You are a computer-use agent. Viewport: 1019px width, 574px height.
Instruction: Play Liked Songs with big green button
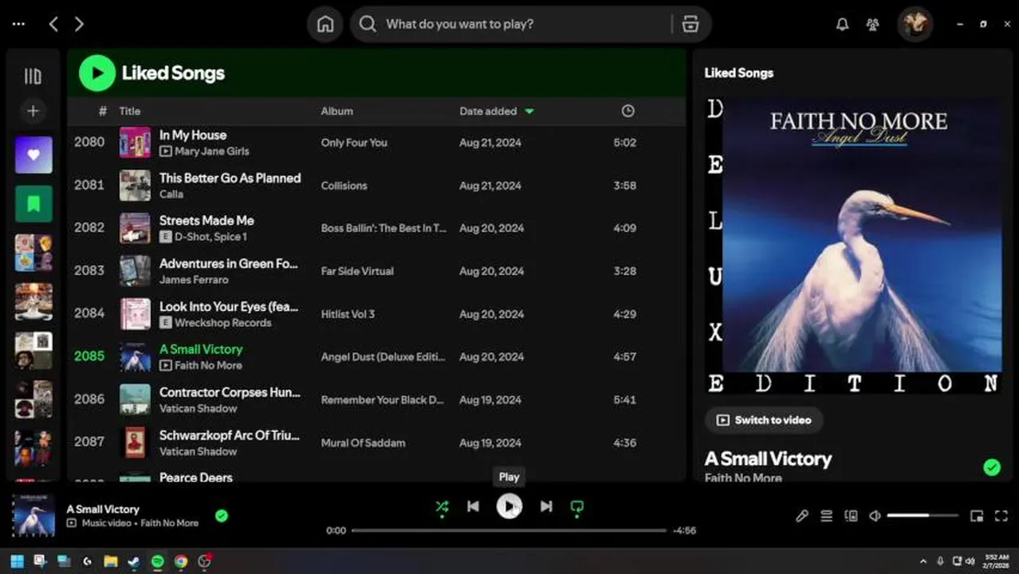tap(97, 73)
